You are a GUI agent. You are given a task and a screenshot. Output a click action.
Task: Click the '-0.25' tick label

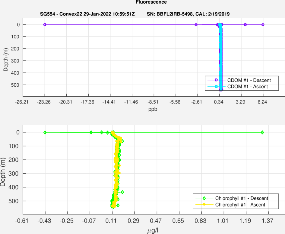pyautogui.click(x=67, y=221)
